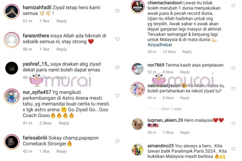Like farissabriiii's Comeback Stronger comment
242x161 pixels.
coord(117,141)
